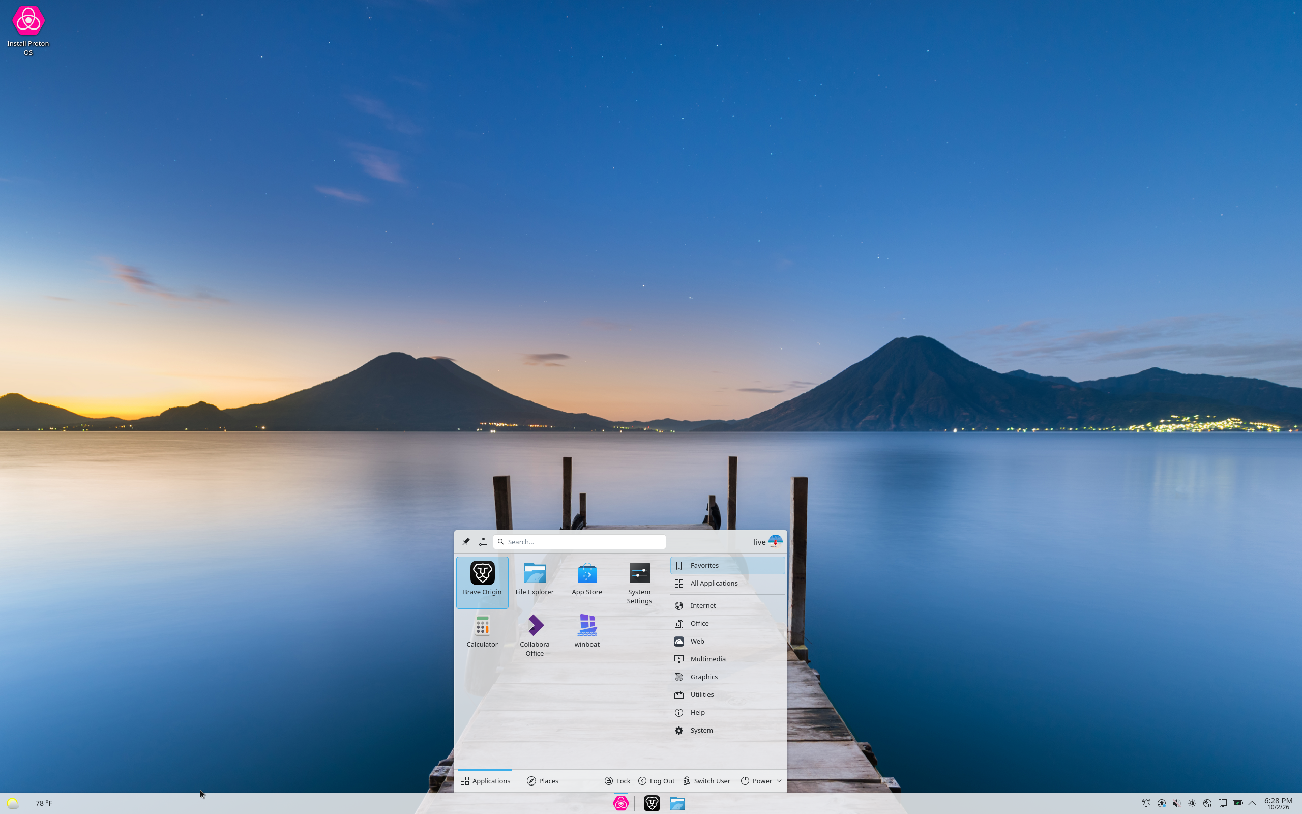Open the Office category

727,623
